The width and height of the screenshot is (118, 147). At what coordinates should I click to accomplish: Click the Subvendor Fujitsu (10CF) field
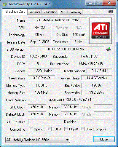coord(91,56)
